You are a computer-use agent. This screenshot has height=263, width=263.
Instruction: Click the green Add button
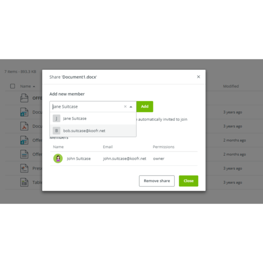click(x=145, y=106)
